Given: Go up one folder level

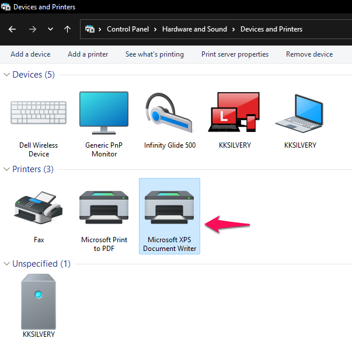Looking at the screenshot, I should click(x=67, y=29).
